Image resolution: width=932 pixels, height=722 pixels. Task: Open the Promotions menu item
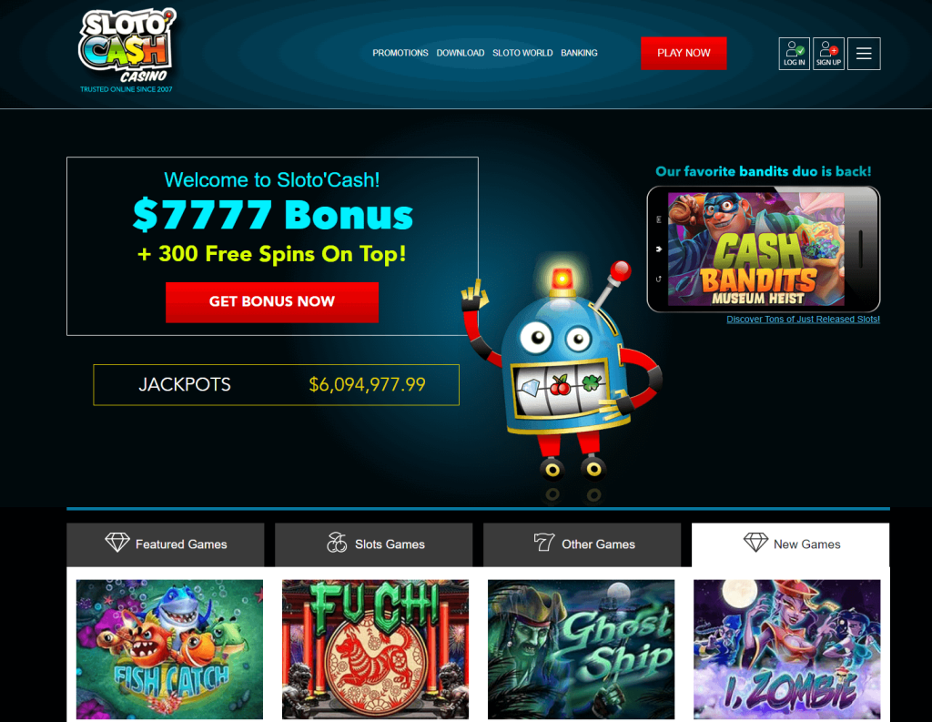click(x=400, y=53)
